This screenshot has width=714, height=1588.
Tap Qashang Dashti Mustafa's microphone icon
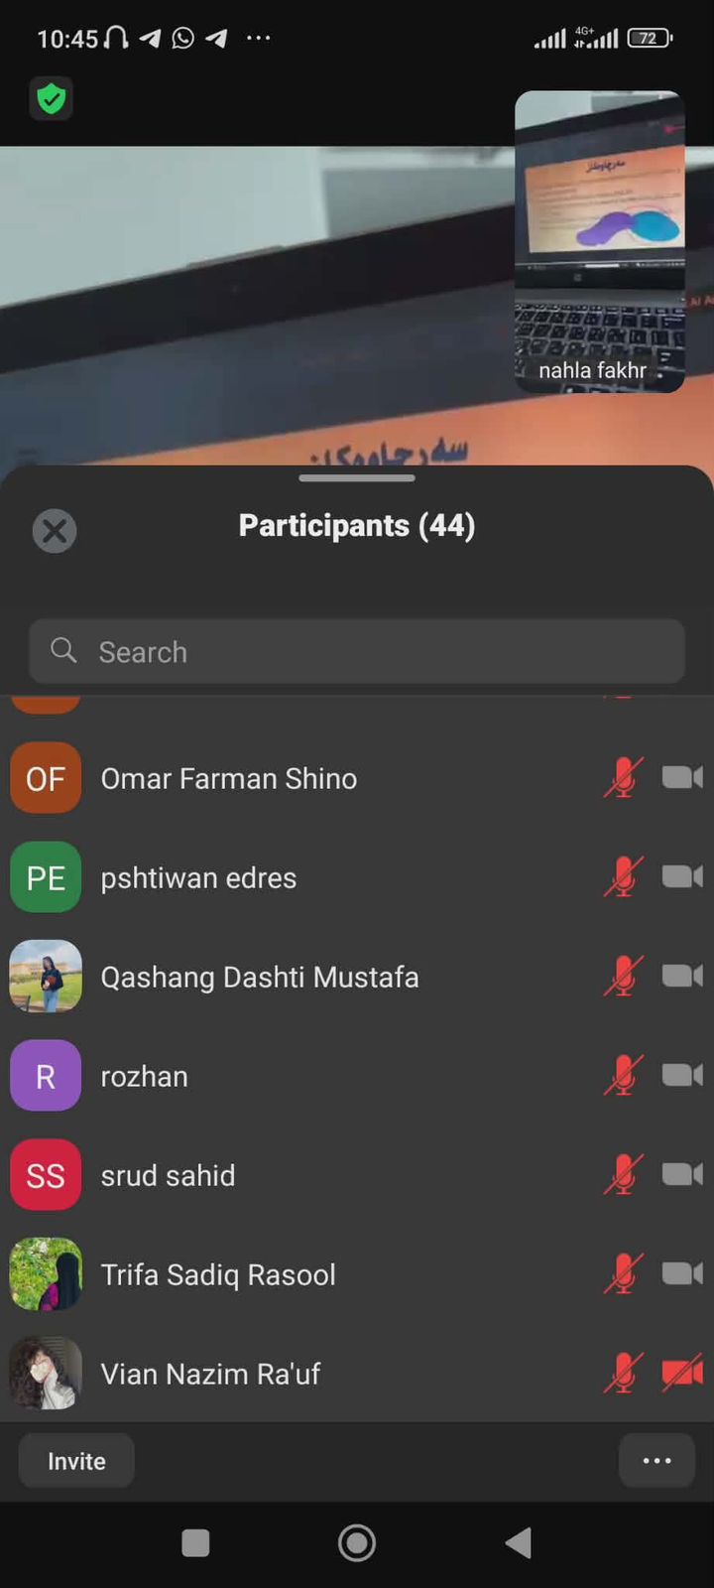pos(623,977)
